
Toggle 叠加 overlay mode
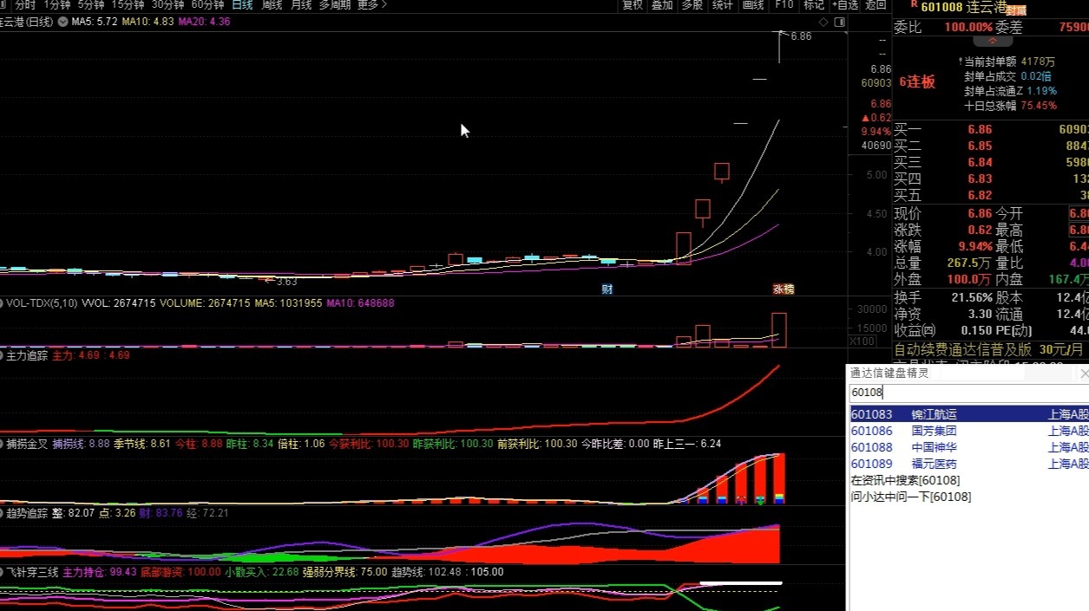(x=662, y=5)
